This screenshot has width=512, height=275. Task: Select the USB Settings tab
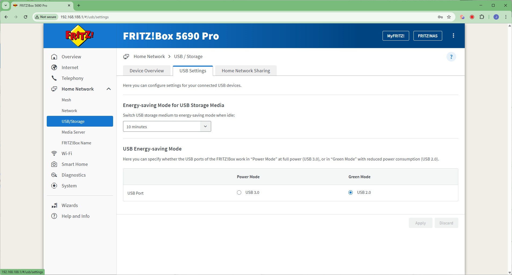click(193, 71)
